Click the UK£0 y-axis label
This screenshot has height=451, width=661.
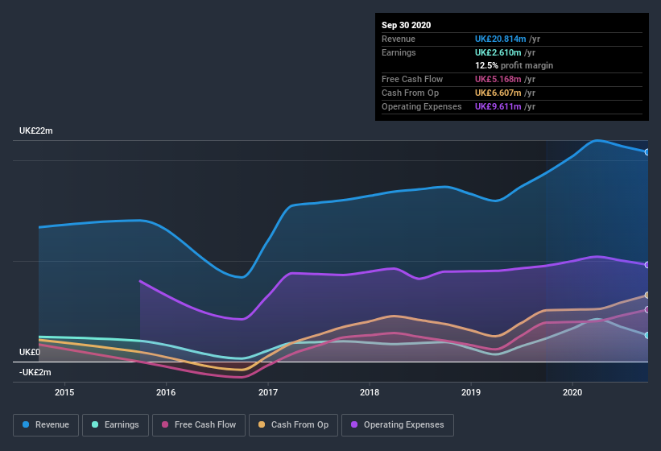pyautogui.click(x=30, y=352)
